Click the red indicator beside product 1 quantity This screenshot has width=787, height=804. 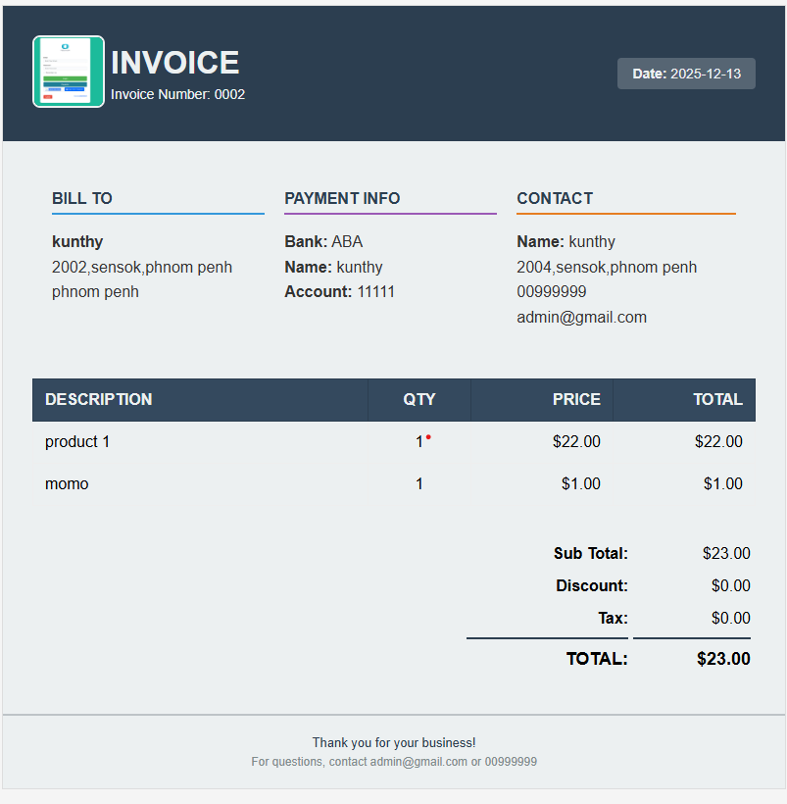[x=428, y=436]
